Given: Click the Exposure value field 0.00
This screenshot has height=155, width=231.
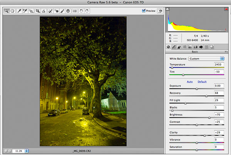Looking at the screenshot, I should pos(219,86).
